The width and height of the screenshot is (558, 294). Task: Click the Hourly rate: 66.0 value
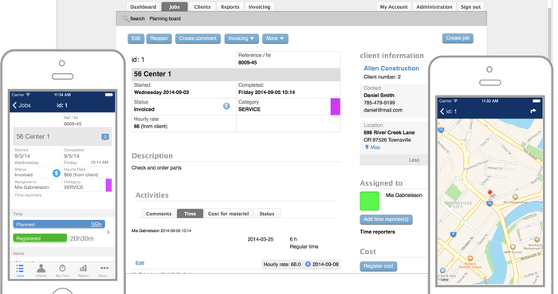coord(282,265)
